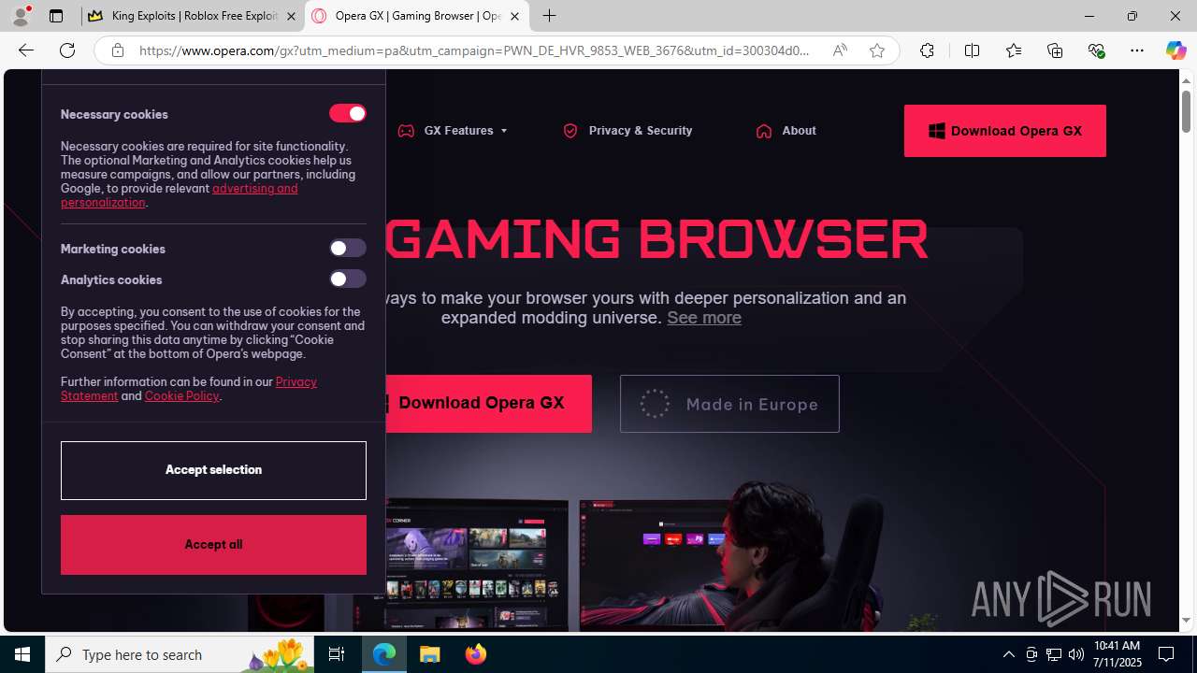
Task: Open the Browser essentials icon
Action: pyautogui.click(x=1096, y=50)
